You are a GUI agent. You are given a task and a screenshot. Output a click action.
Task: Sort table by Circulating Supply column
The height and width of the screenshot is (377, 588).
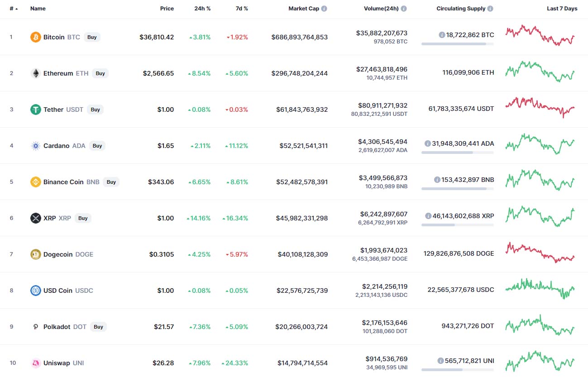coord(461,9)
